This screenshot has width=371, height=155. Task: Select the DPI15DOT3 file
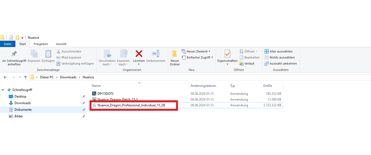(105, 94)
